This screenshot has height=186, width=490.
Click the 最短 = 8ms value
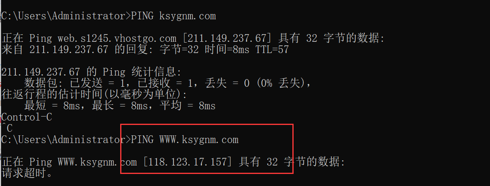tap(52, 106)
